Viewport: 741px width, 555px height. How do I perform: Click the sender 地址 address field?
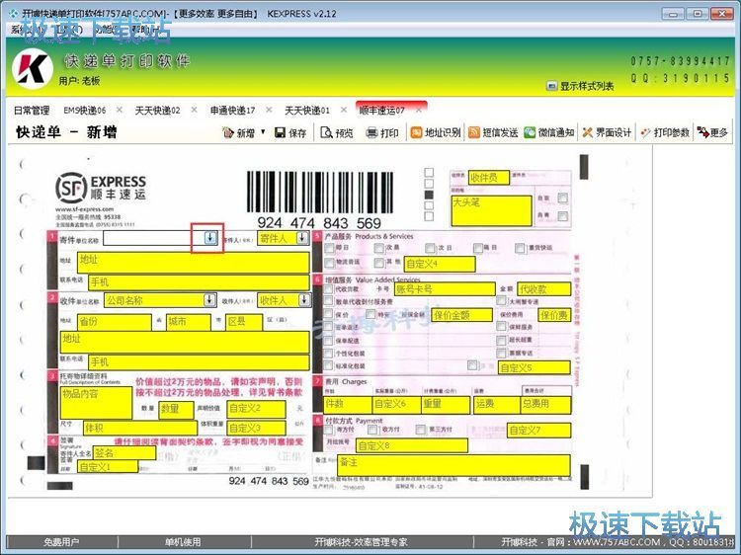point(194,263)
